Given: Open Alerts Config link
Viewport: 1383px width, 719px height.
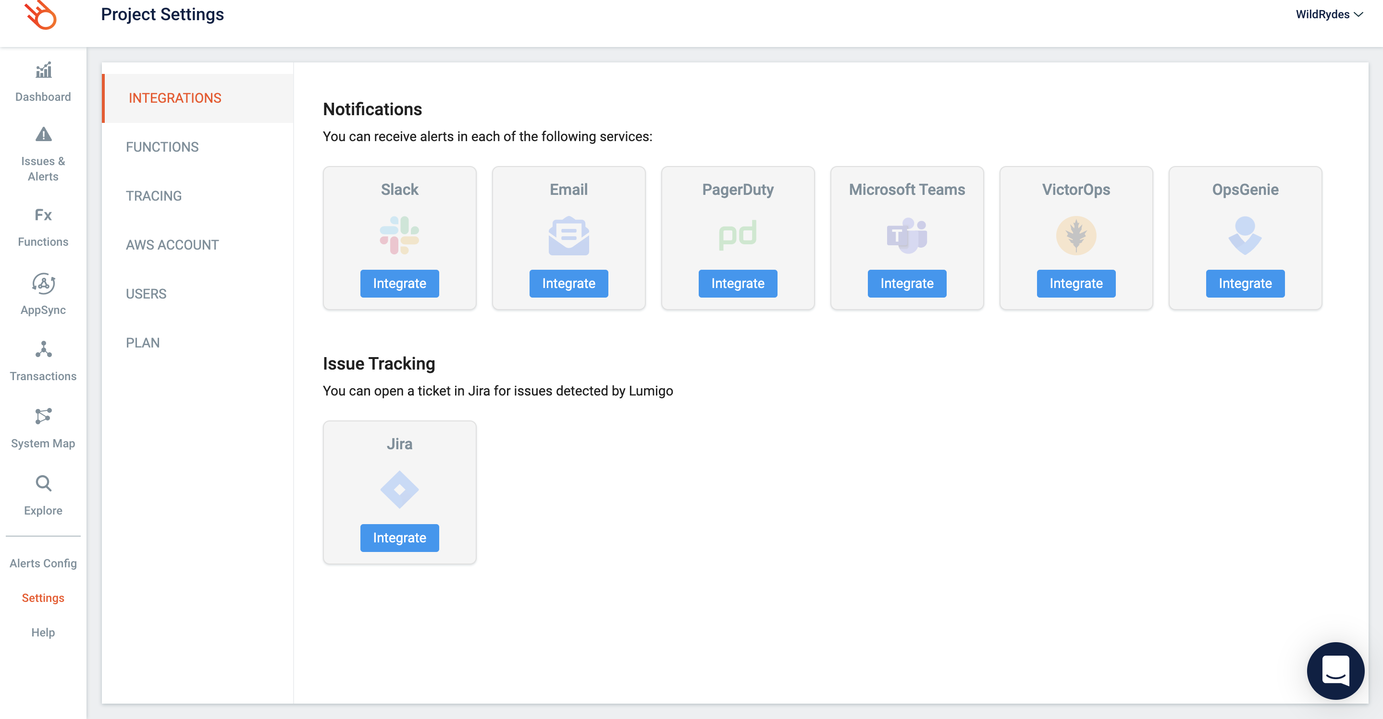Looking at the screenshot, I should pyautogui.click(x=43, y=563).
